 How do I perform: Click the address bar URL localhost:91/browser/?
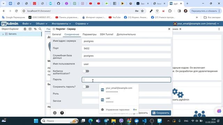[x=39, y=11]
